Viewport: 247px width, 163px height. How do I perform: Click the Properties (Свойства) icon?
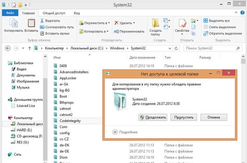pyautogui.click(x=182, y=24)
